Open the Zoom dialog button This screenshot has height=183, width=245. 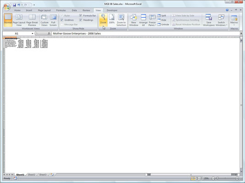[103, 20]
